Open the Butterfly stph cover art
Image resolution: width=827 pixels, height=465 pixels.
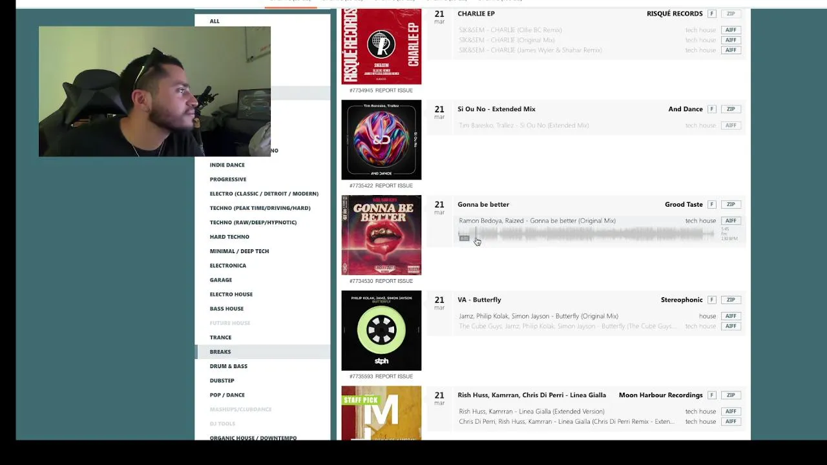coord(381,331)
